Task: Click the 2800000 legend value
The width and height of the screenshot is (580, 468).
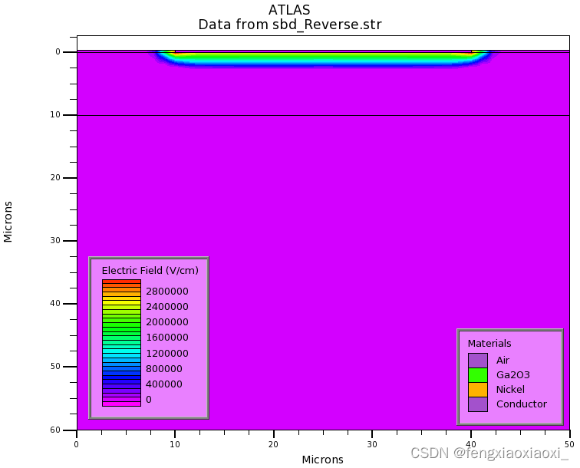Action: tap(167, 292)
